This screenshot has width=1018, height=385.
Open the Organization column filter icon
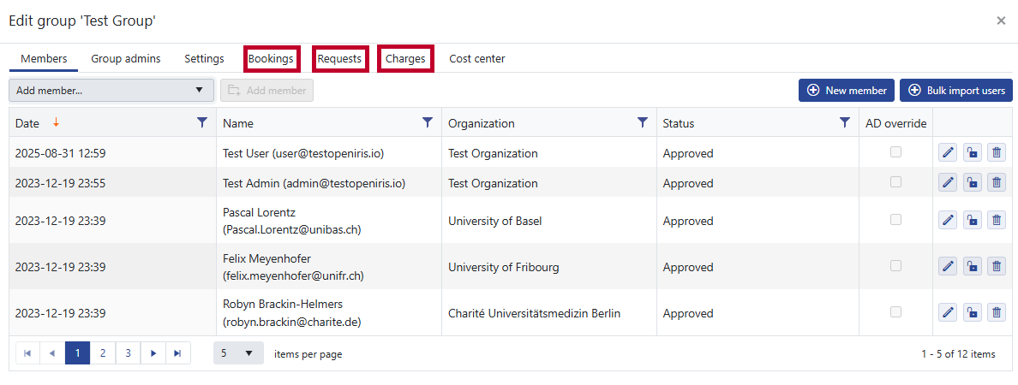tap(642, 123)
